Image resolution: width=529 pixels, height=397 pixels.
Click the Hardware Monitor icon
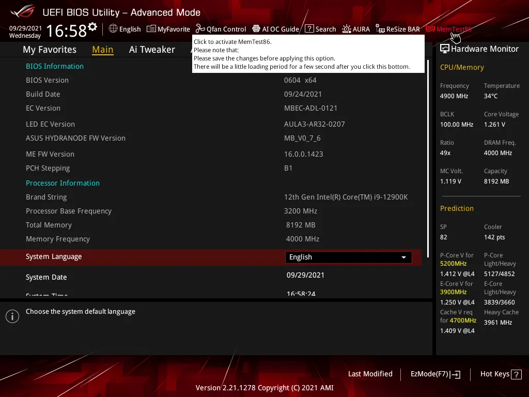(446, 49)
